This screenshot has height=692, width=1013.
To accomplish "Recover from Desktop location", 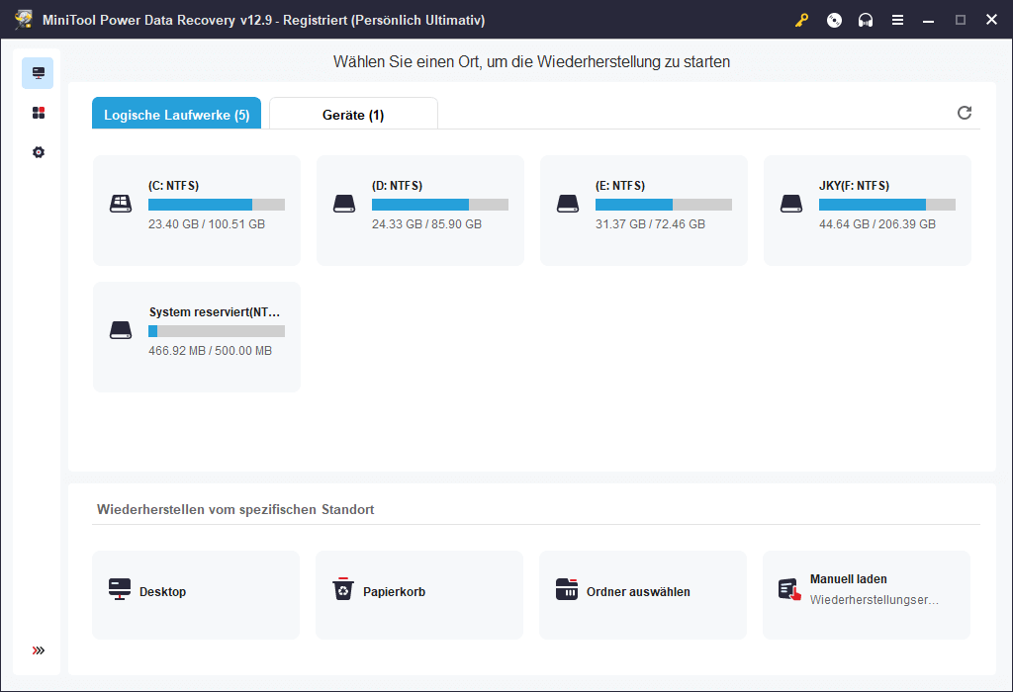I will point(196,594).
